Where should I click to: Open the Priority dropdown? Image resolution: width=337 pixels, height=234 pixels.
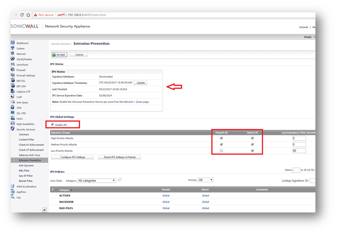click(205, 180)
